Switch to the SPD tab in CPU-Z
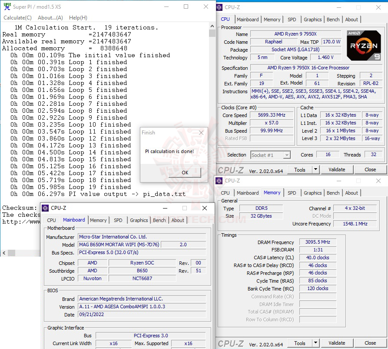The image size is (388, 349). pyautogui.click(x=292, y=19)
